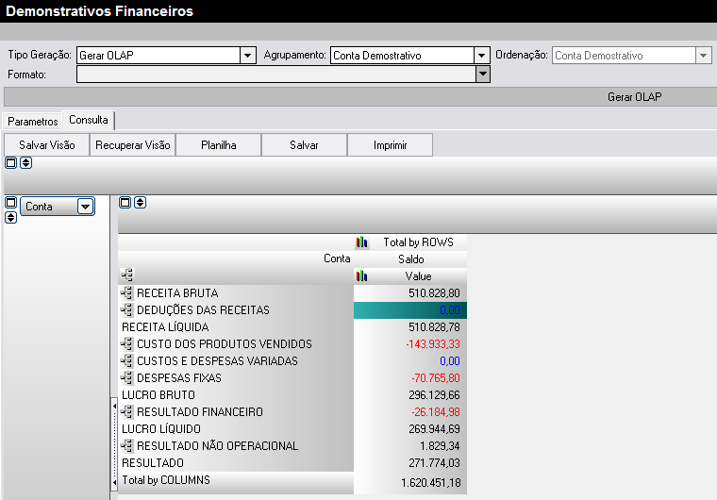
Task: Select the 296.129,66 value cell
Action: click(x=410, y=394)
